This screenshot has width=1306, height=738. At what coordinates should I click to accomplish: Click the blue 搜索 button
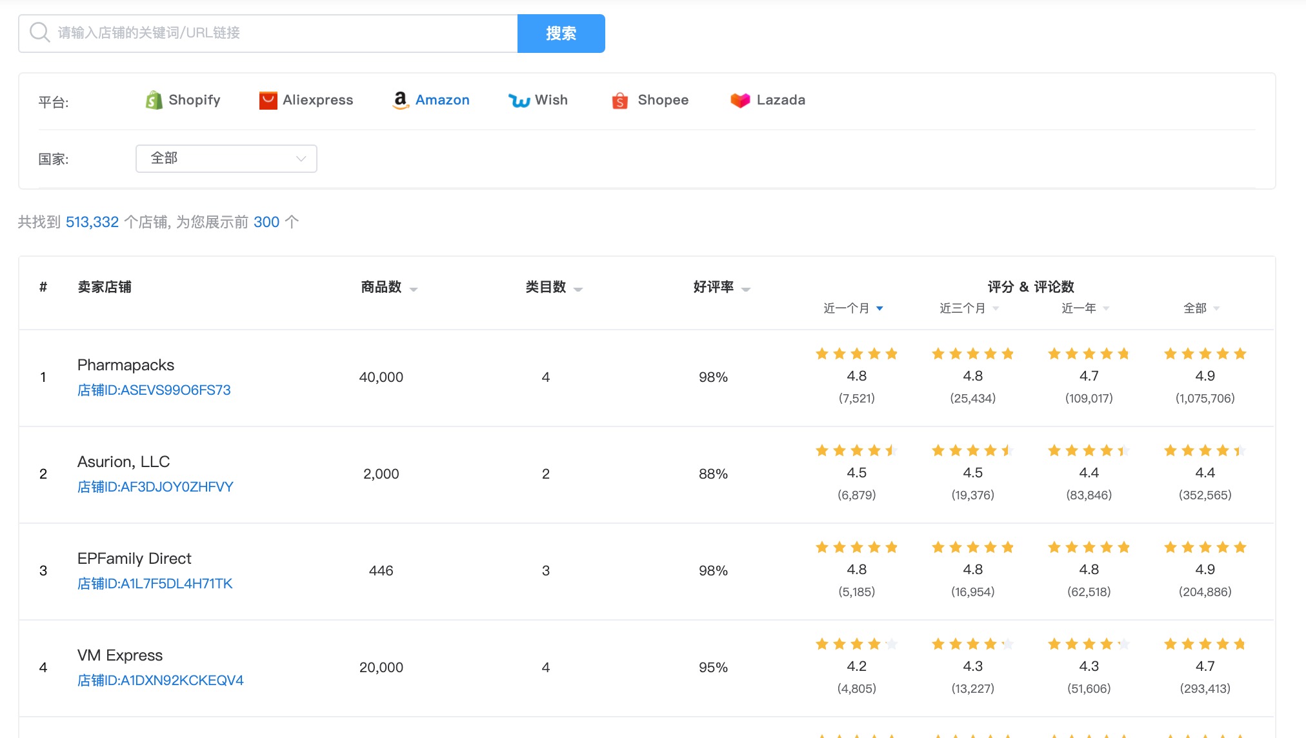[561, 34]
